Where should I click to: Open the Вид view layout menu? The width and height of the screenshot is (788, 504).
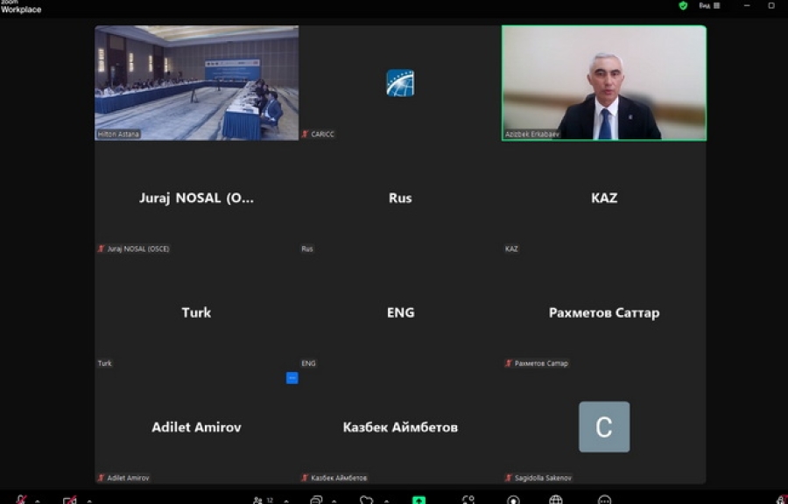pyautogui.click(x=709, y=5)
